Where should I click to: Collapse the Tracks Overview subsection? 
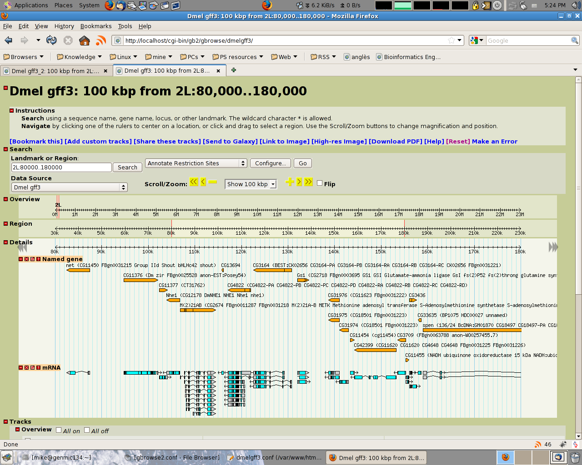point(18,429)
